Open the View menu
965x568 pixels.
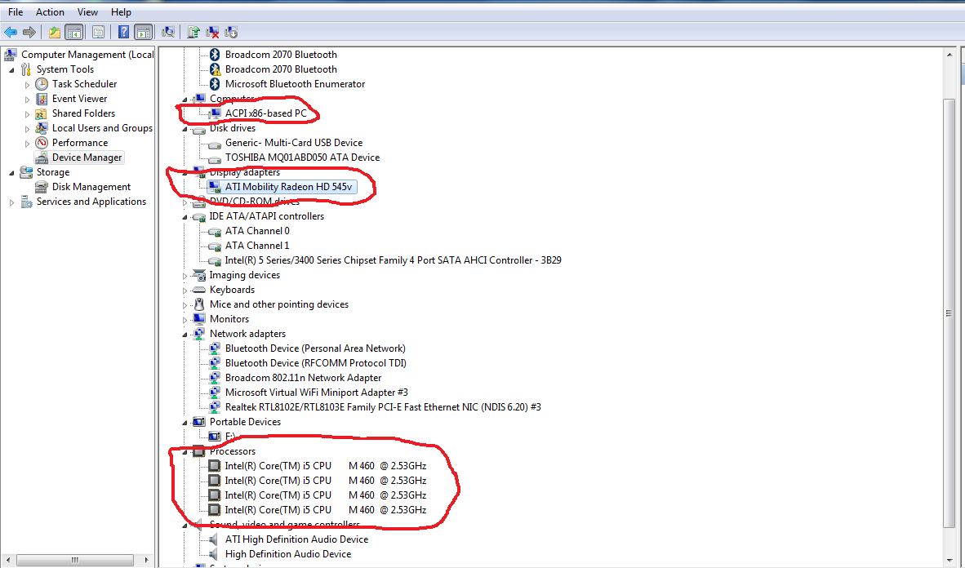(x=87, y=12)
